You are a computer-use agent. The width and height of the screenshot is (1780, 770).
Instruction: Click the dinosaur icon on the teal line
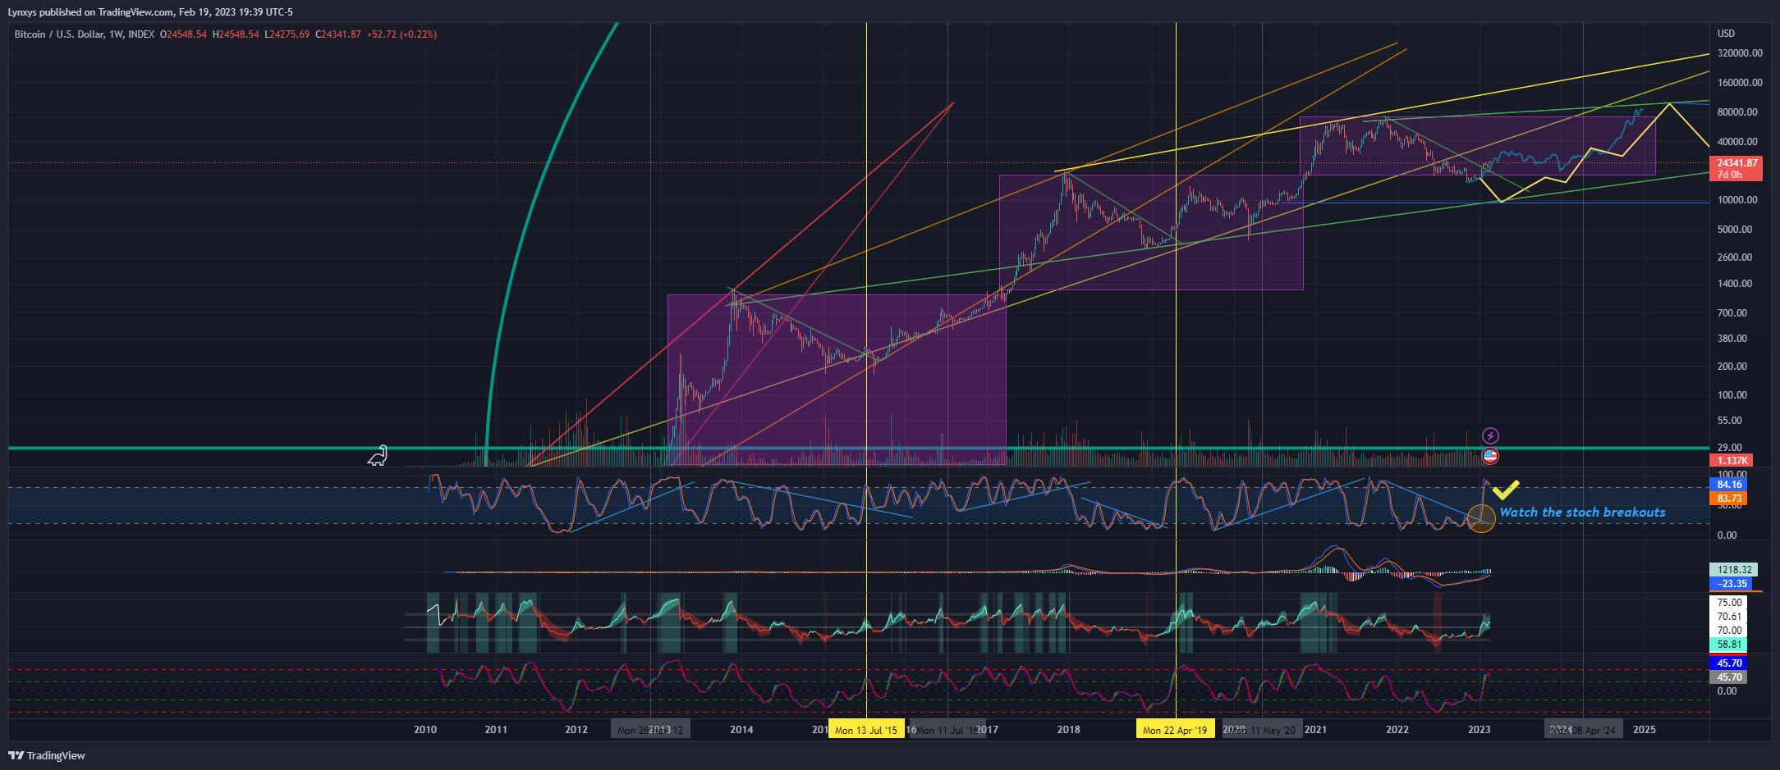pyautogui.click(x=377, y=456)
